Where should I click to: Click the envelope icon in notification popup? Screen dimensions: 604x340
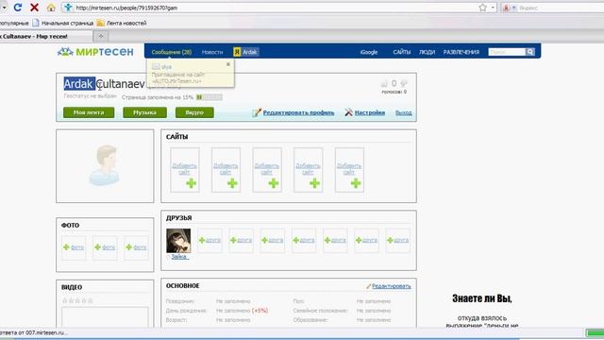point(156,67)
